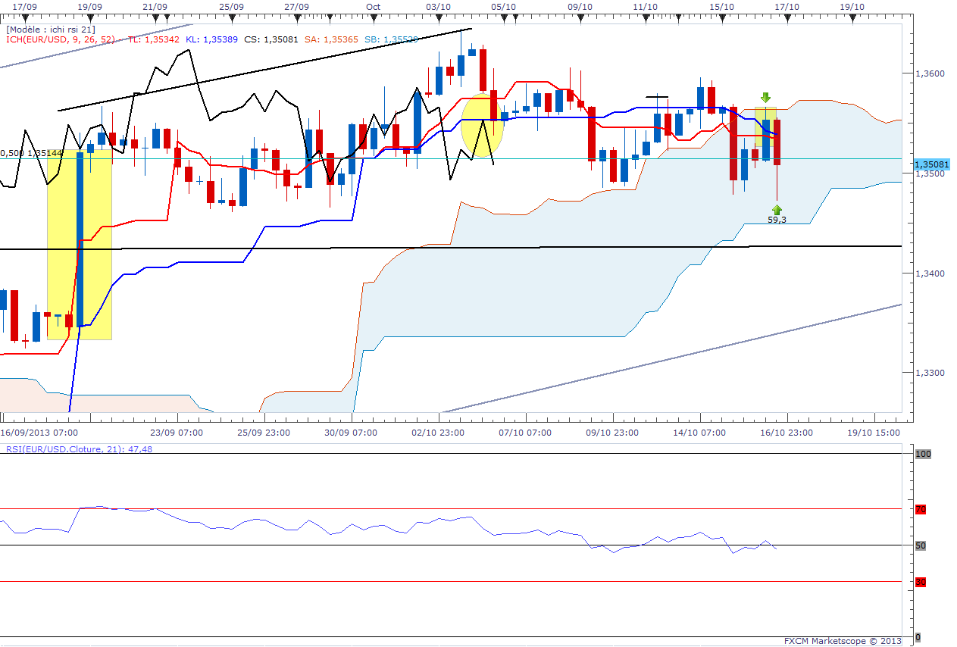Image resolution: width=957 pixels, height=647 pixels.
Task: Click the "02/10 23:00" time label
Action: point(437,433)
